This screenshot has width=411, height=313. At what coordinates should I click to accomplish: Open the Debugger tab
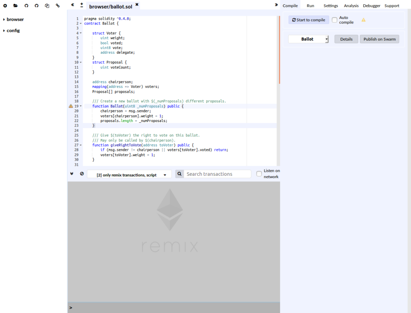[x=371, y=6]
